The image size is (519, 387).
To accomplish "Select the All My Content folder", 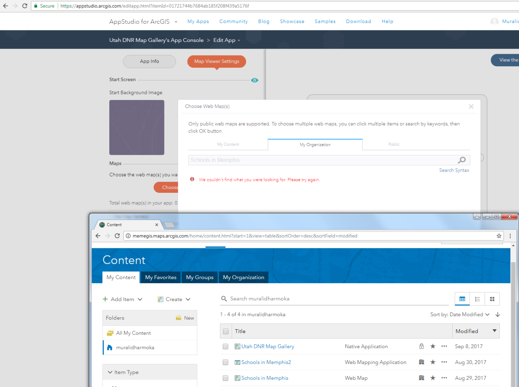I will (150, 333).
